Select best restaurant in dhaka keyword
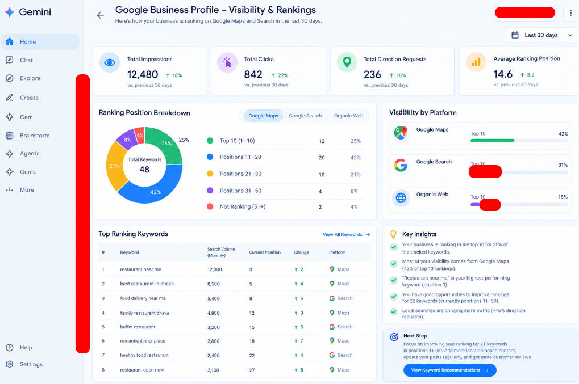The height and width of the screenshot is (384, 579). point(147,284)
